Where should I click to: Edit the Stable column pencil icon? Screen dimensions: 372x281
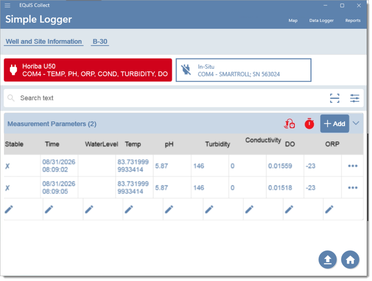pyautogui.click(x=9, y=209)
